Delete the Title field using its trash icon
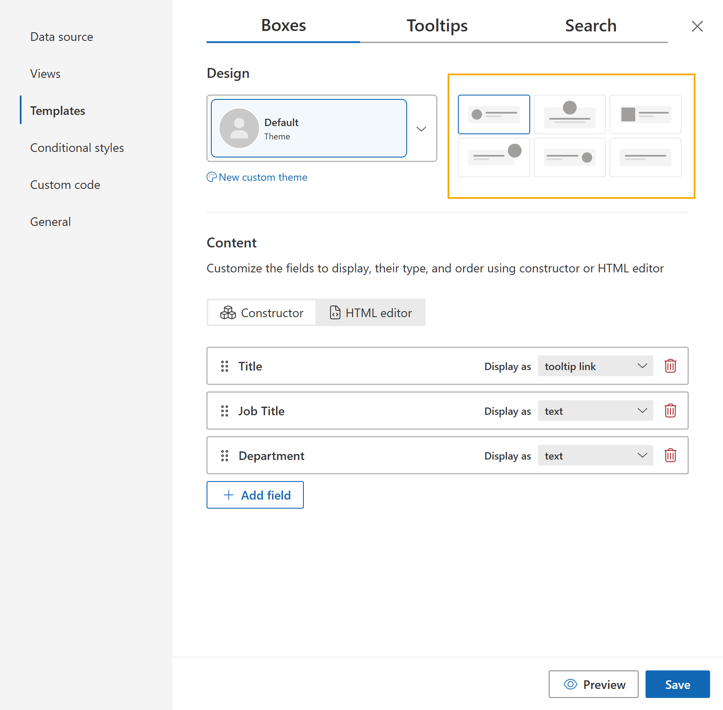The image size is (723, 710). coord(670,366)
